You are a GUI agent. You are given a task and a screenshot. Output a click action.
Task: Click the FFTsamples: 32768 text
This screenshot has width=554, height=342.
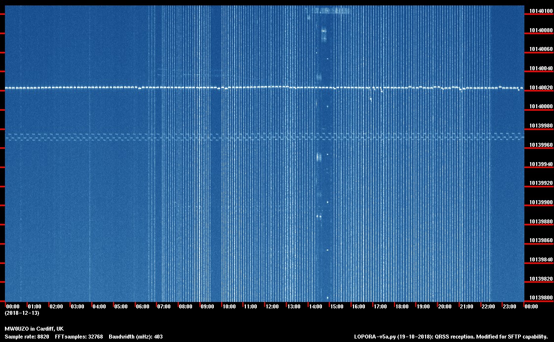79,337
